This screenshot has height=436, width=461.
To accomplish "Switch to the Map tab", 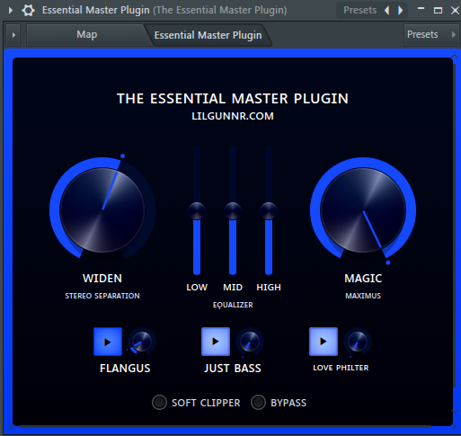I will point(86,35).
